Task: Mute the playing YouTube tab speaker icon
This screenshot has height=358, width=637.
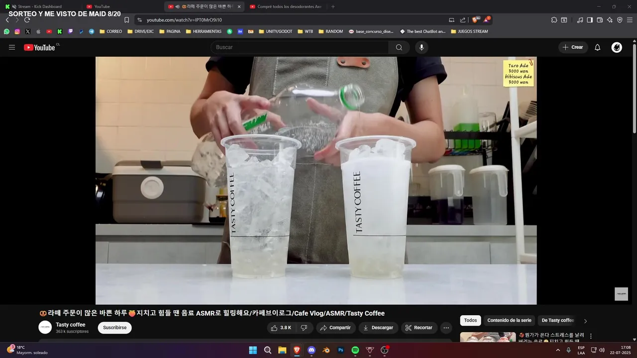Action: [x=177, y=6]
